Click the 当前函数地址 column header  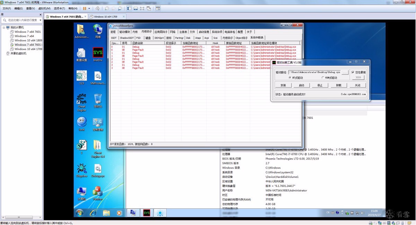tap(193, 43)
